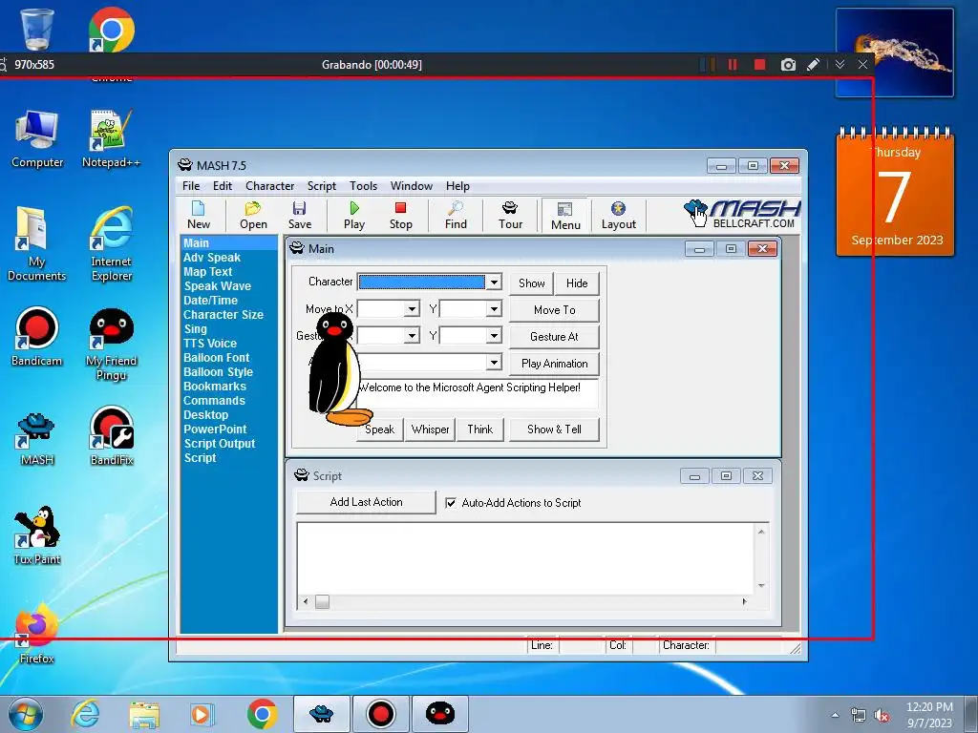Expand the Move to X dropdown
Image resolution: width=978 pixels, height=733 pixels.
412,309
